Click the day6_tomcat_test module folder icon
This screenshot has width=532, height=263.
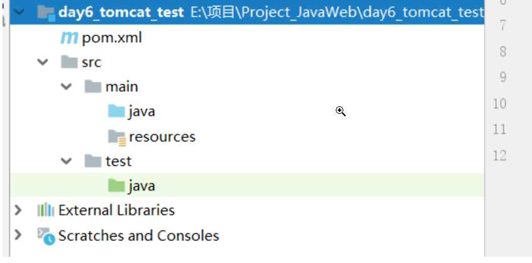coord(46,13)
